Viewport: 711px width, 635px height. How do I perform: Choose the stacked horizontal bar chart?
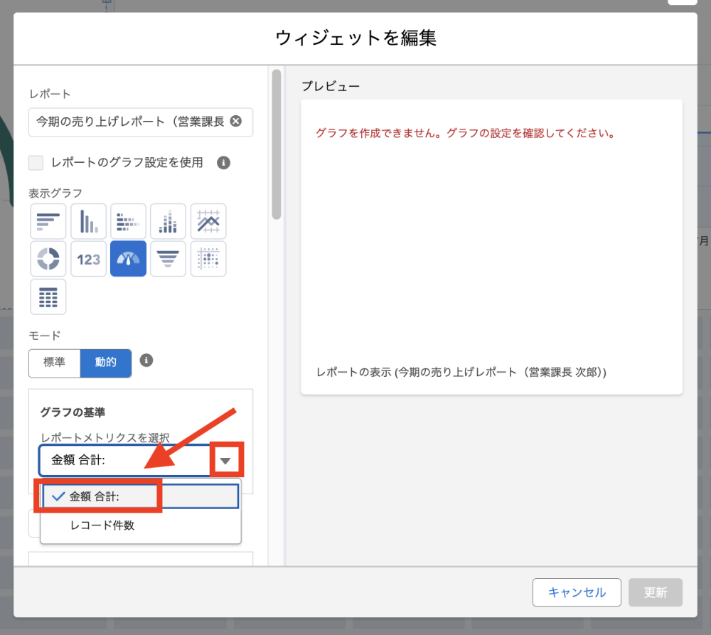[x=129, y=222]
